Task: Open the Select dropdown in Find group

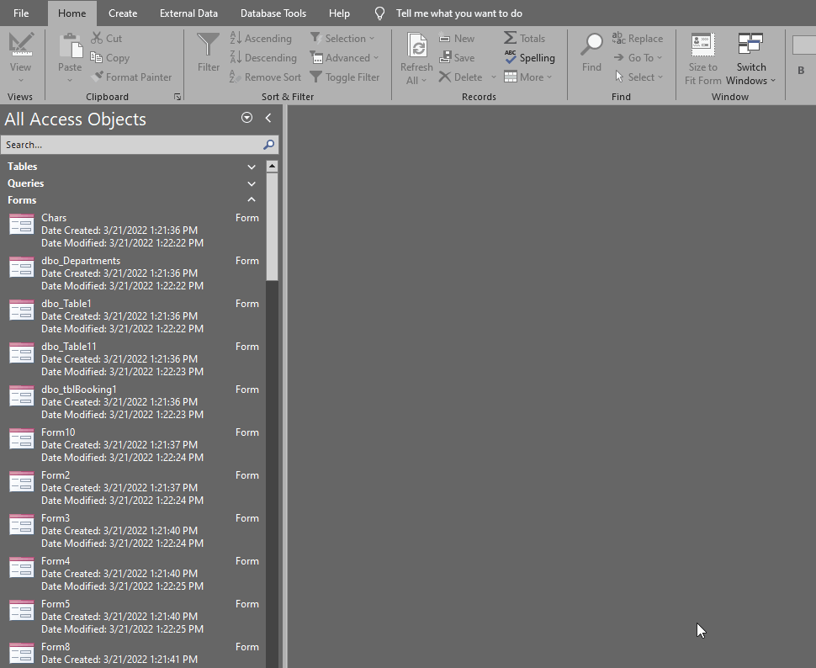Action: point(638,77)
